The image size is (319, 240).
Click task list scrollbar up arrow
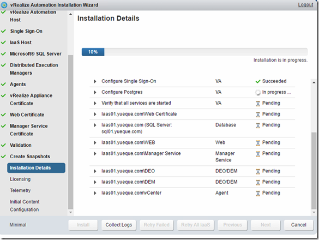314,82
